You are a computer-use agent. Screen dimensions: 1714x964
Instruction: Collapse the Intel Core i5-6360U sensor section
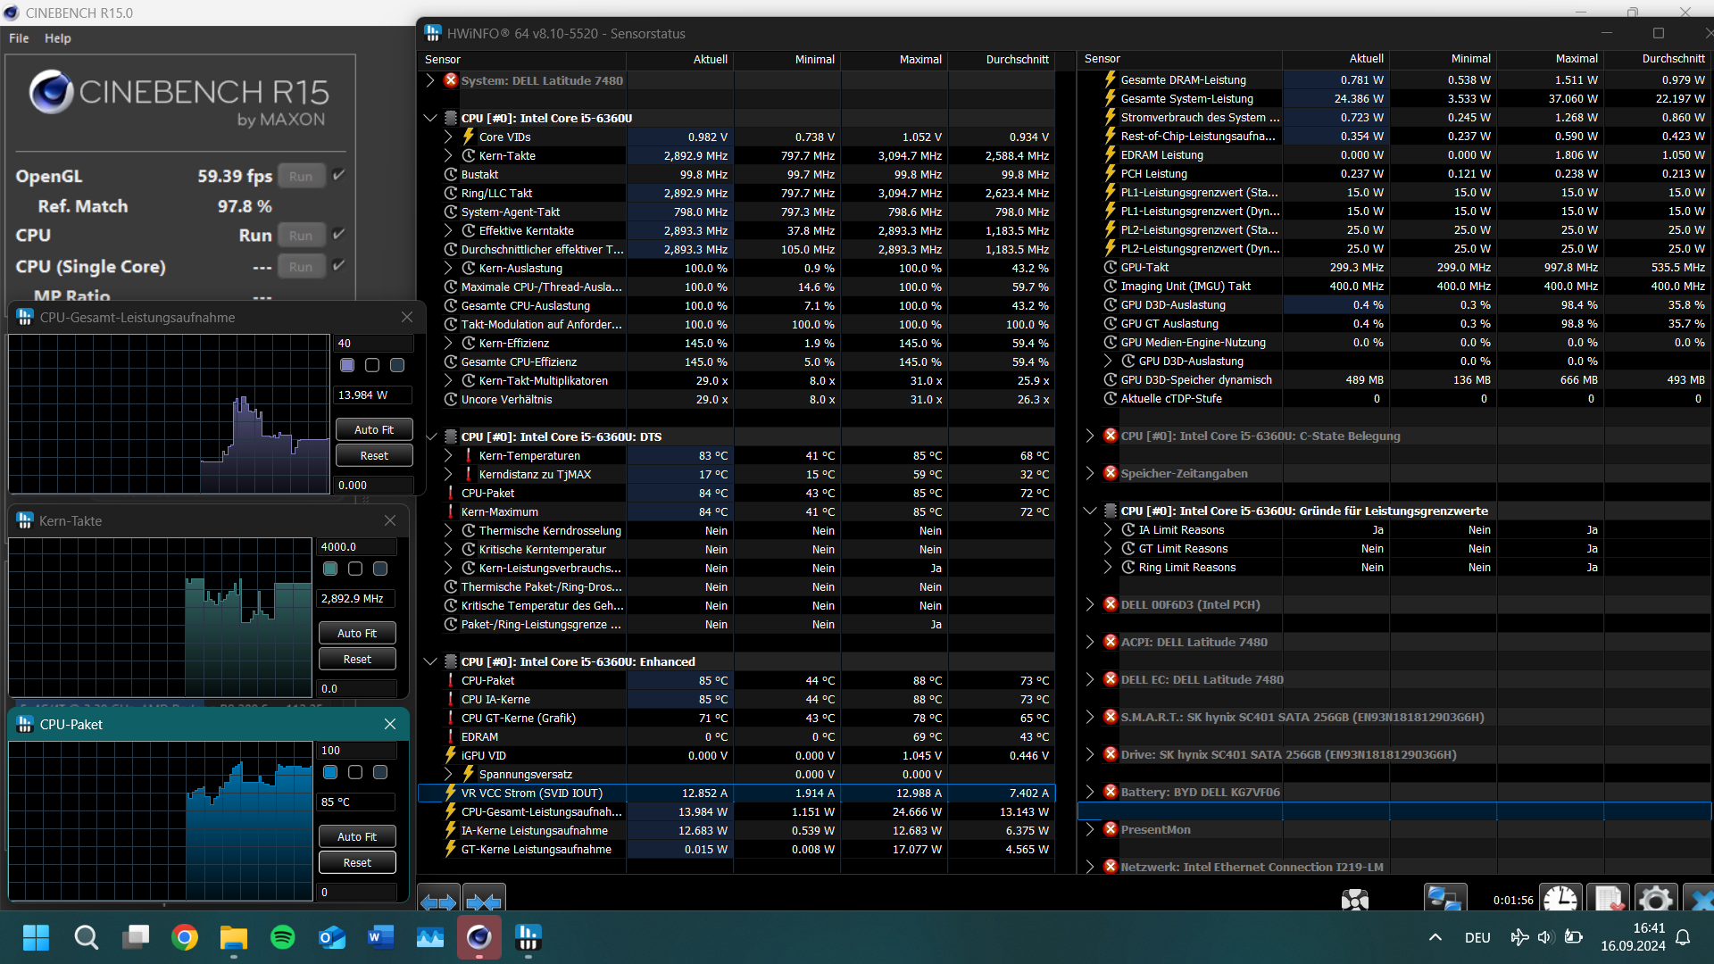pyautogui.click(x=430, y=117)
